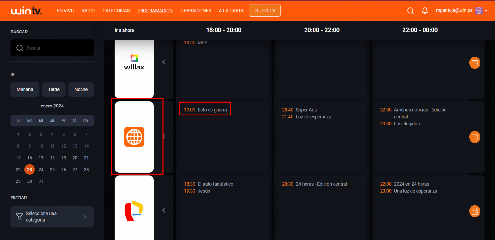
Task: Select EN VIVO in the top menu
Action: coord(65,10)
